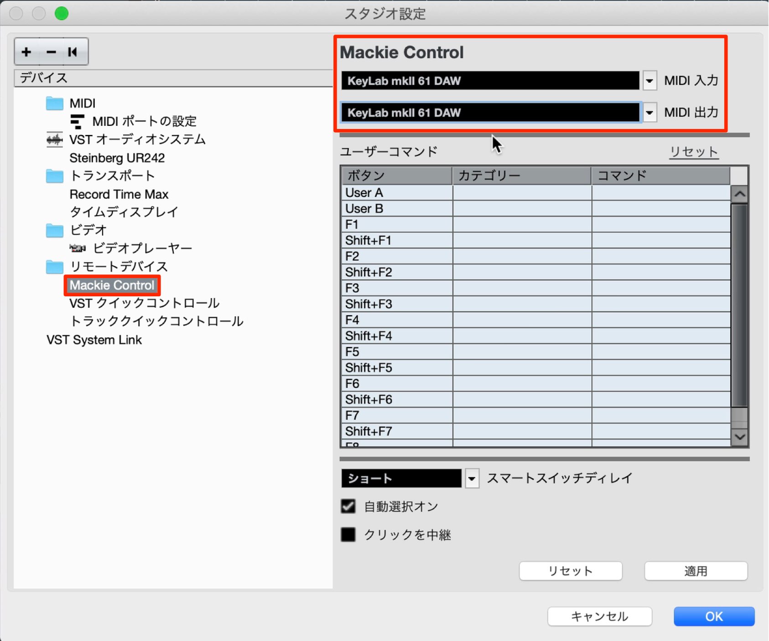769x641 pixels.
Task: Click the デバイス list header
Action: [x=173, y=78]
